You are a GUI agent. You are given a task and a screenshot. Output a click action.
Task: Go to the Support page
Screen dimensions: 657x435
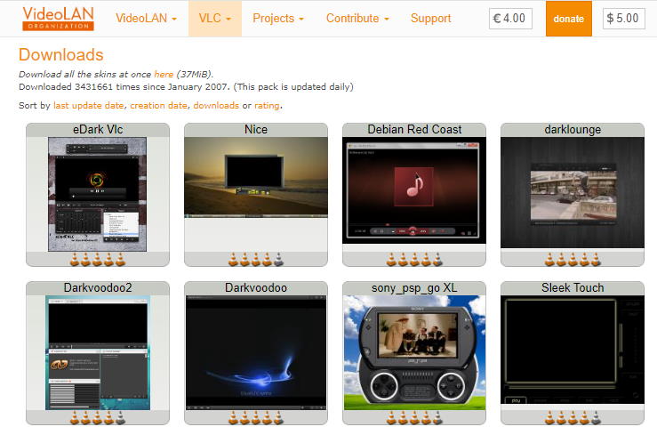pyautogui.click(x=430, y=19)
